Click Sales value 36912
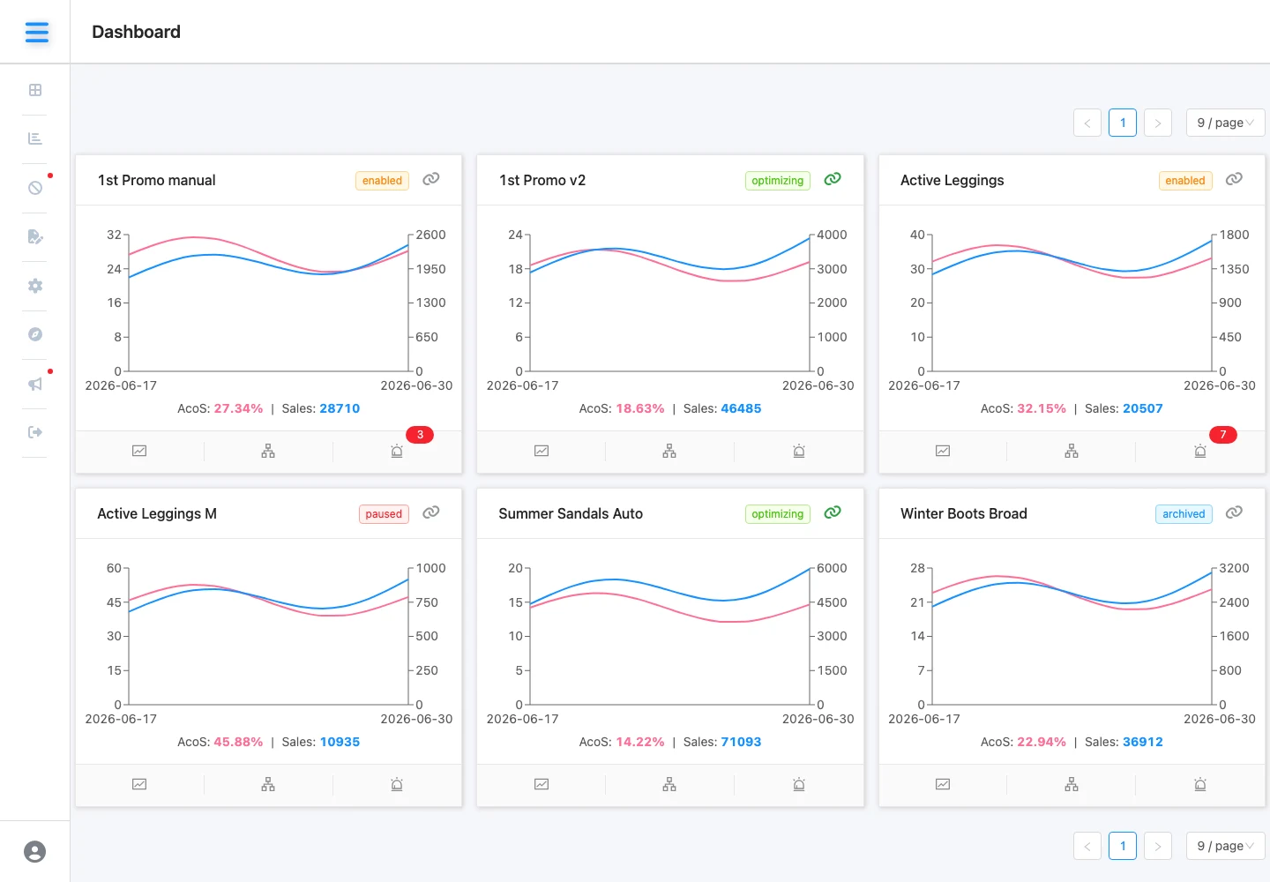The image size is (1270, 882). coord(1143,742)
